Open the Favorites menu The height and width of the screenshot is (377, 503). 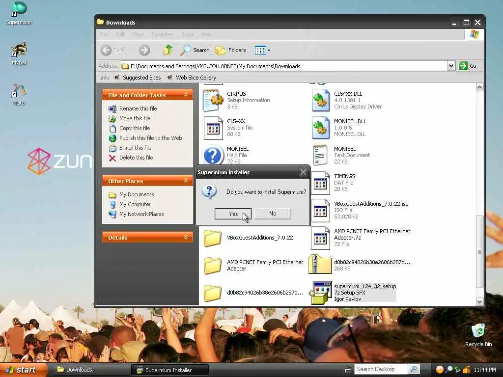(x=162, y=34)
